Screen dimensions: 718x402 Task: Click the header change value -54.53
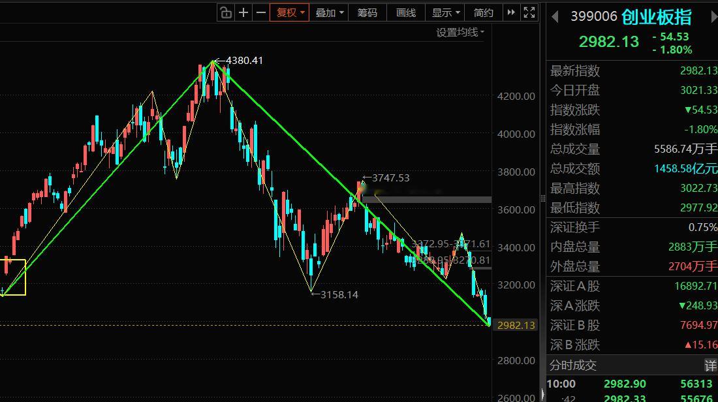(x=671, y=37)
